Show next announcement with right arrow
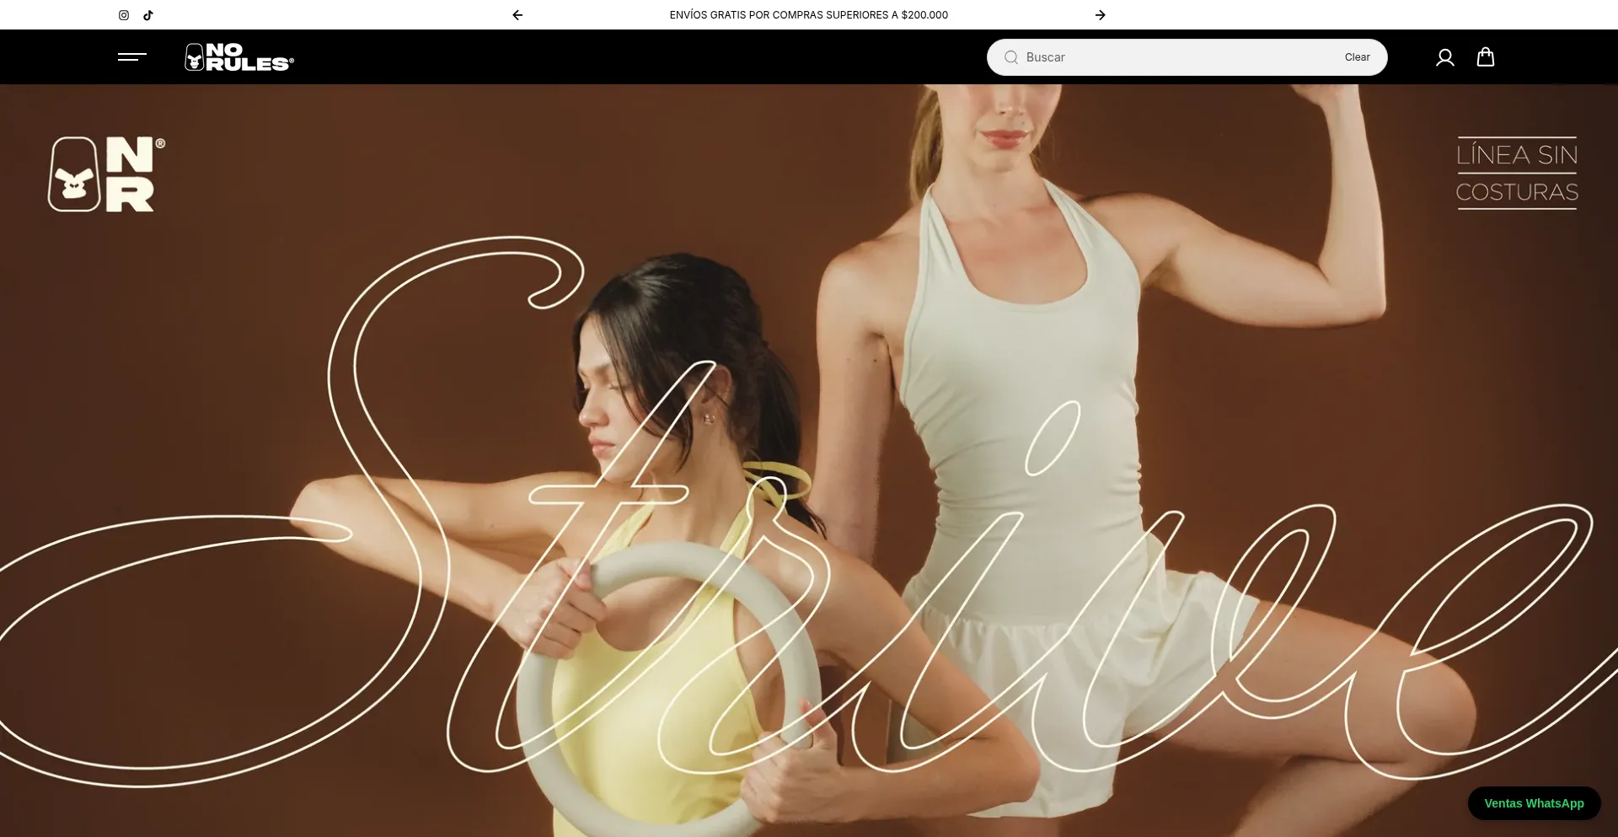Viewport: 1618px width, 837px height. [1100, 15]
